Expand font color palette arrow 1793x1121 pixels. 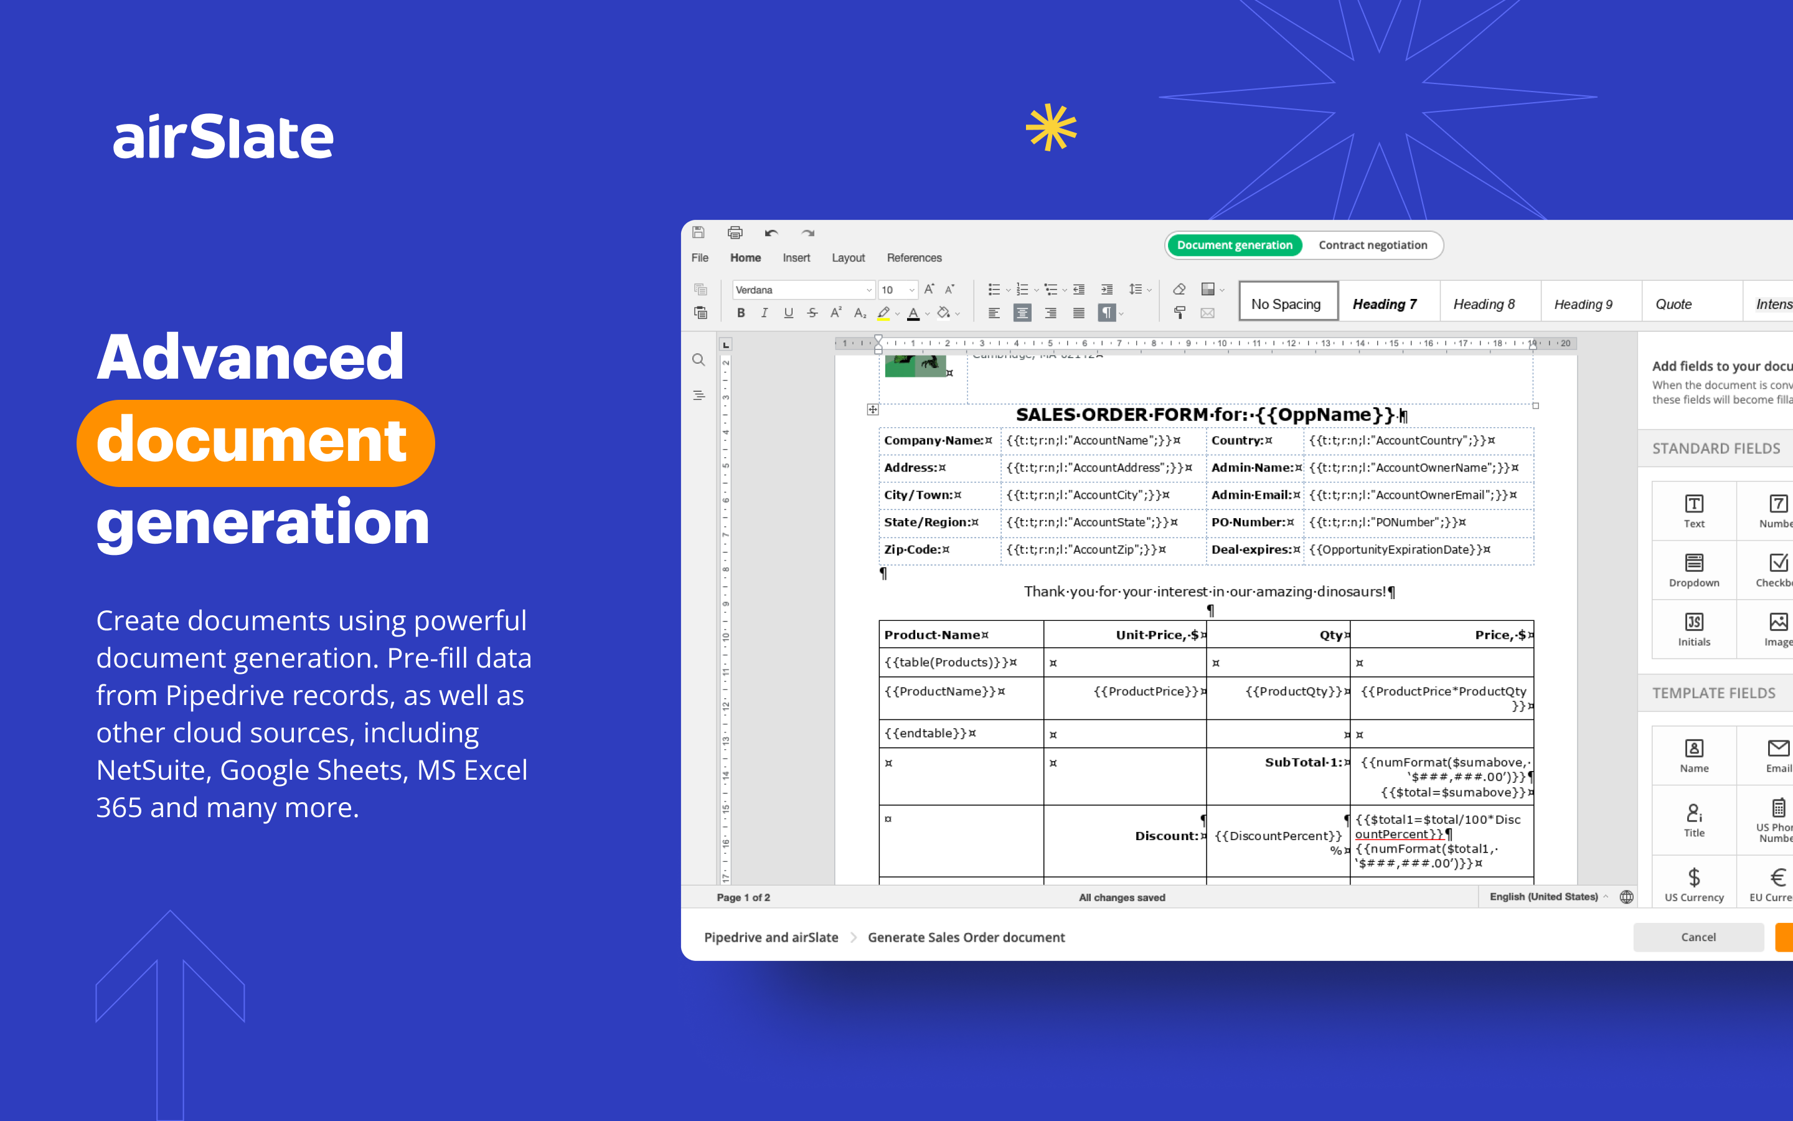pyautogui.click(x=927, y=314)
